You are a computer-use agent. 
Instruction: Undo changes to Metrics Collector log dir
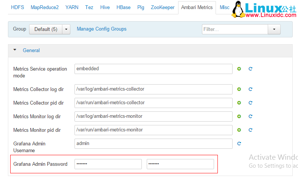coord(250,89)
